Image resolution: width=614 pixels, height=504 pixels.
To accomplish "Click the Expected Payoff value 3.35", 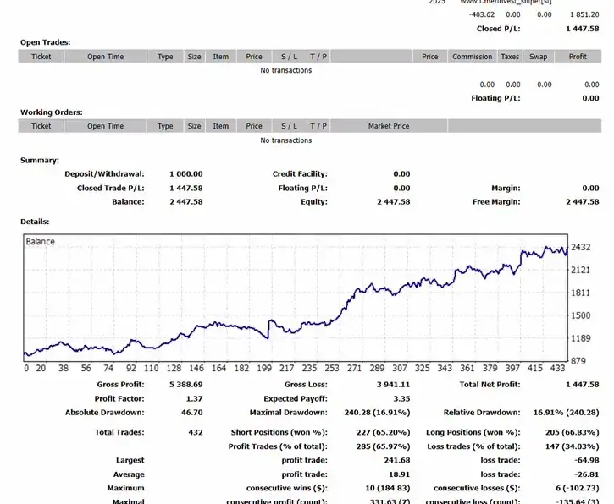I will click(x=401, y=398).
